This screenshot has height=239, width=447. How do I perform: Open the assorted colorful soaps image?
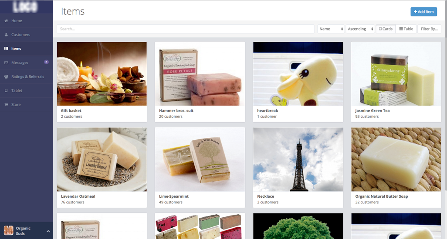(x=200, y=226)
